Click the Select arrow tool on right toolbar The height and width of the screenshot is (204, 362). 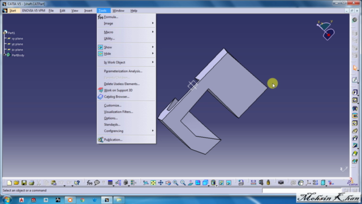click(x=355, y=68)
